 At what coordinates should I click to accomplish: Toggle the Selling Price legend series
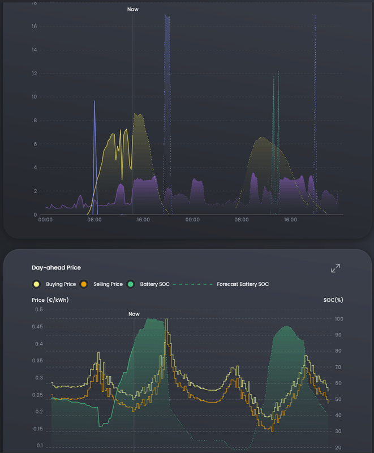[x=101, y=284]
